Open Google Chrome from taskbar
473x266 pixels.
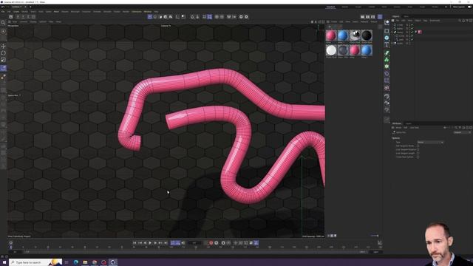point(95,262)
